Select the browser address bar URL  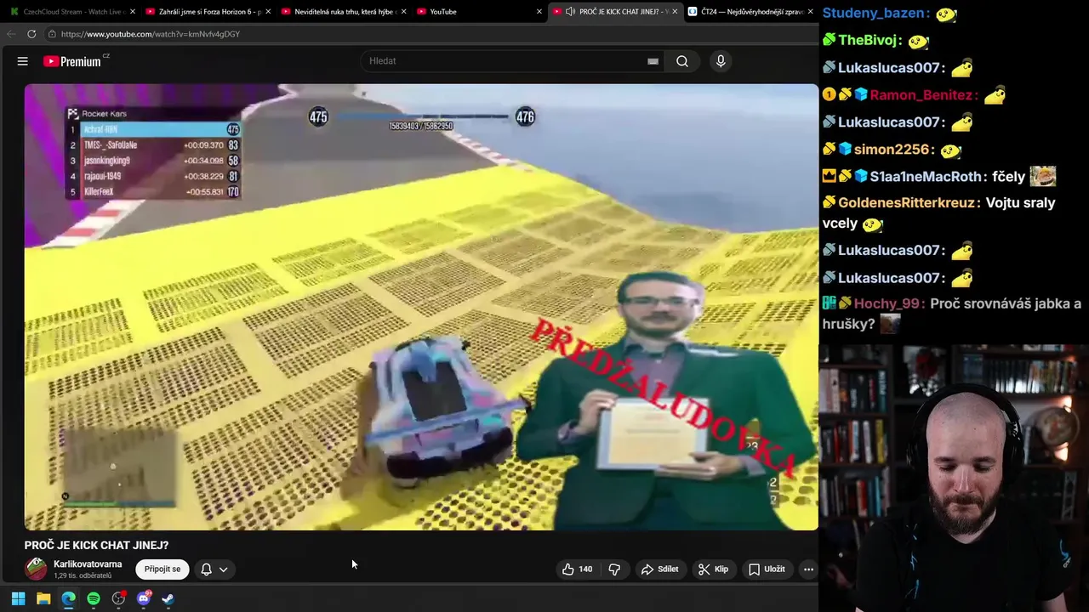(151, 34)
